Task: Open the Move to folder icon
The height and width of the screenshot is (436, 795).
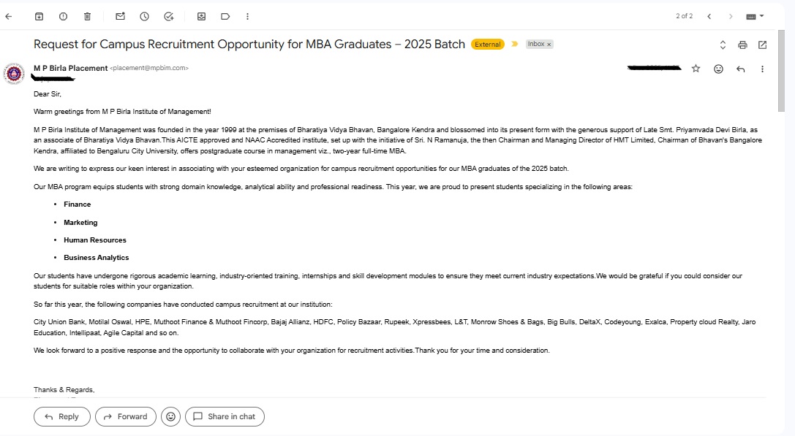Action: 201,17
